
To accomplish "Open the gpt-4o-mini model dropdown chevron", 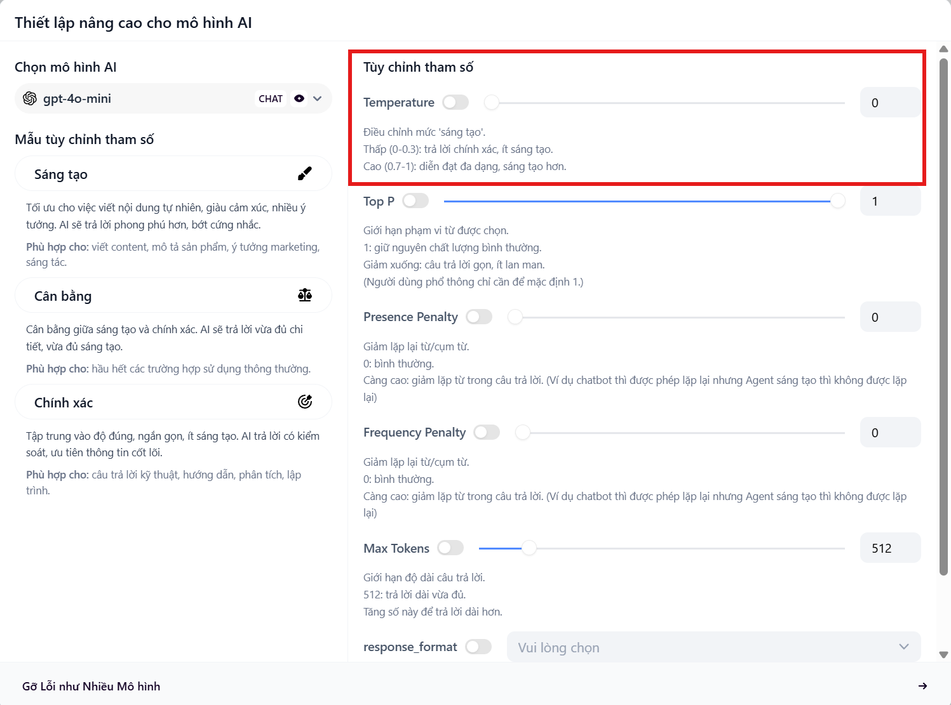I will (318, 98).
